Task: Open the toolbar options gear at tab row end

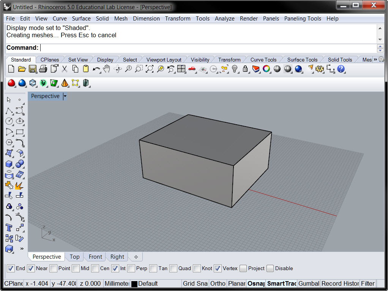Action: point(381,59)
